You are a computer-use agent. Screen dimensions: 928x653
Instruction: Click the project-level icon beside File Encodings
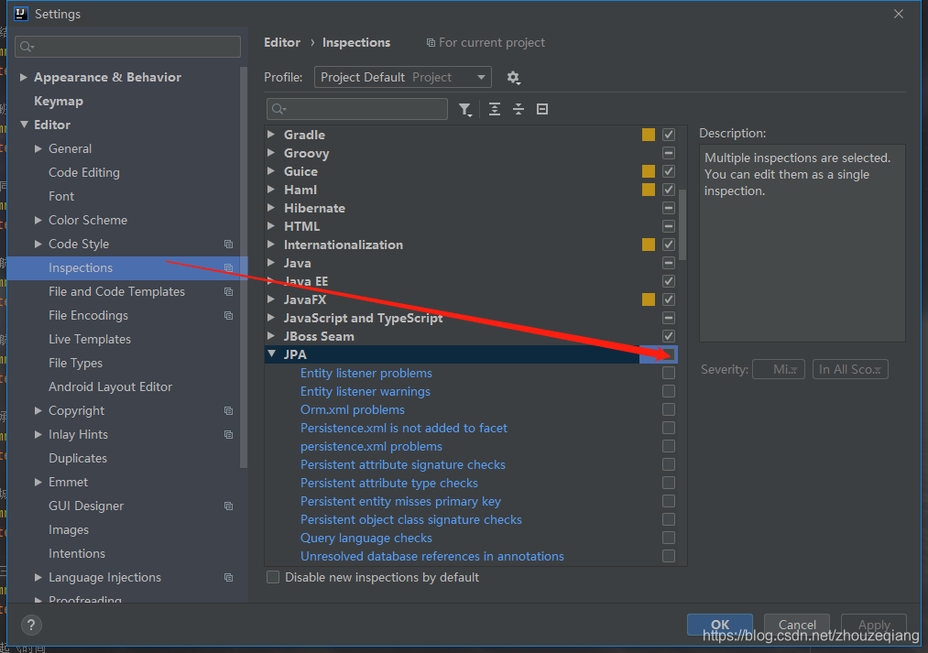click(x=228, y=316)
